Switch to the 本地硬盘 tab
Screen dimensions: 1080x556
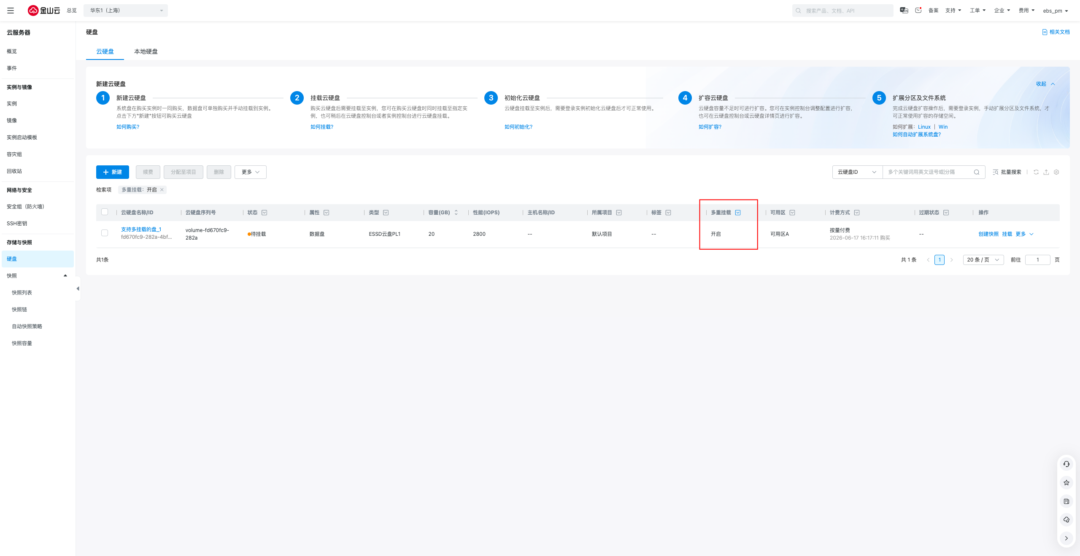pyautogui.click(x=146, y=51)
